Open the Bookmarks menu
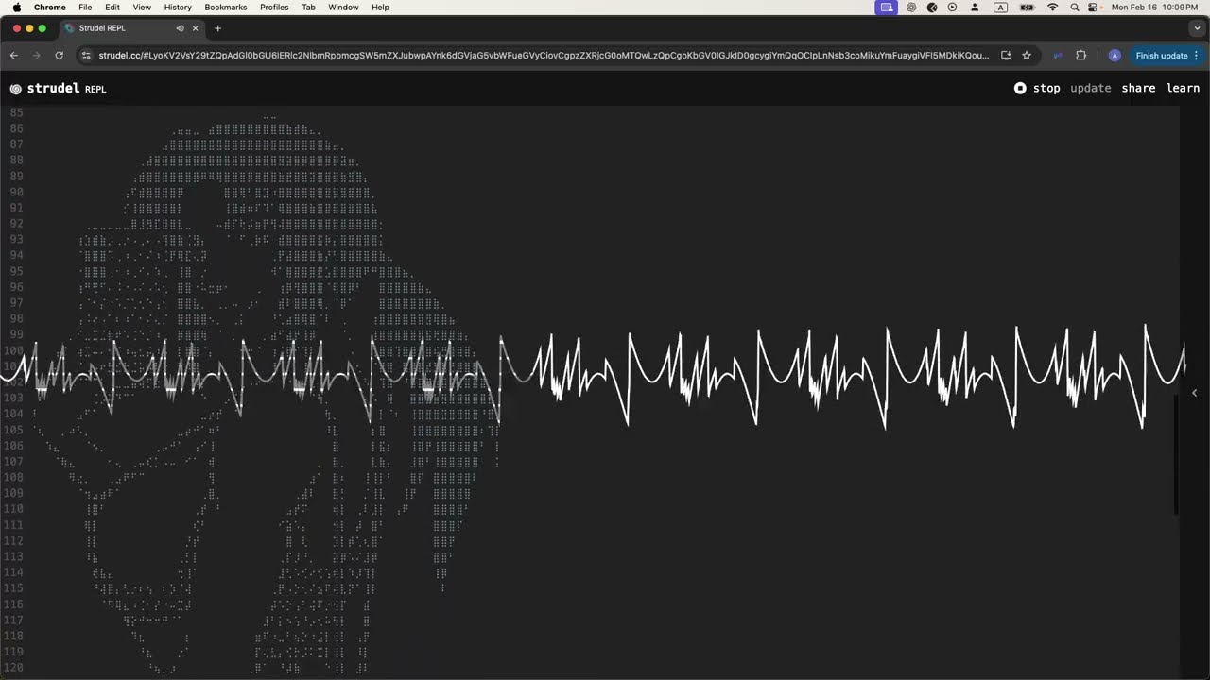The height and width of the screenshot is (680, 1210). (x=226, y=7)
